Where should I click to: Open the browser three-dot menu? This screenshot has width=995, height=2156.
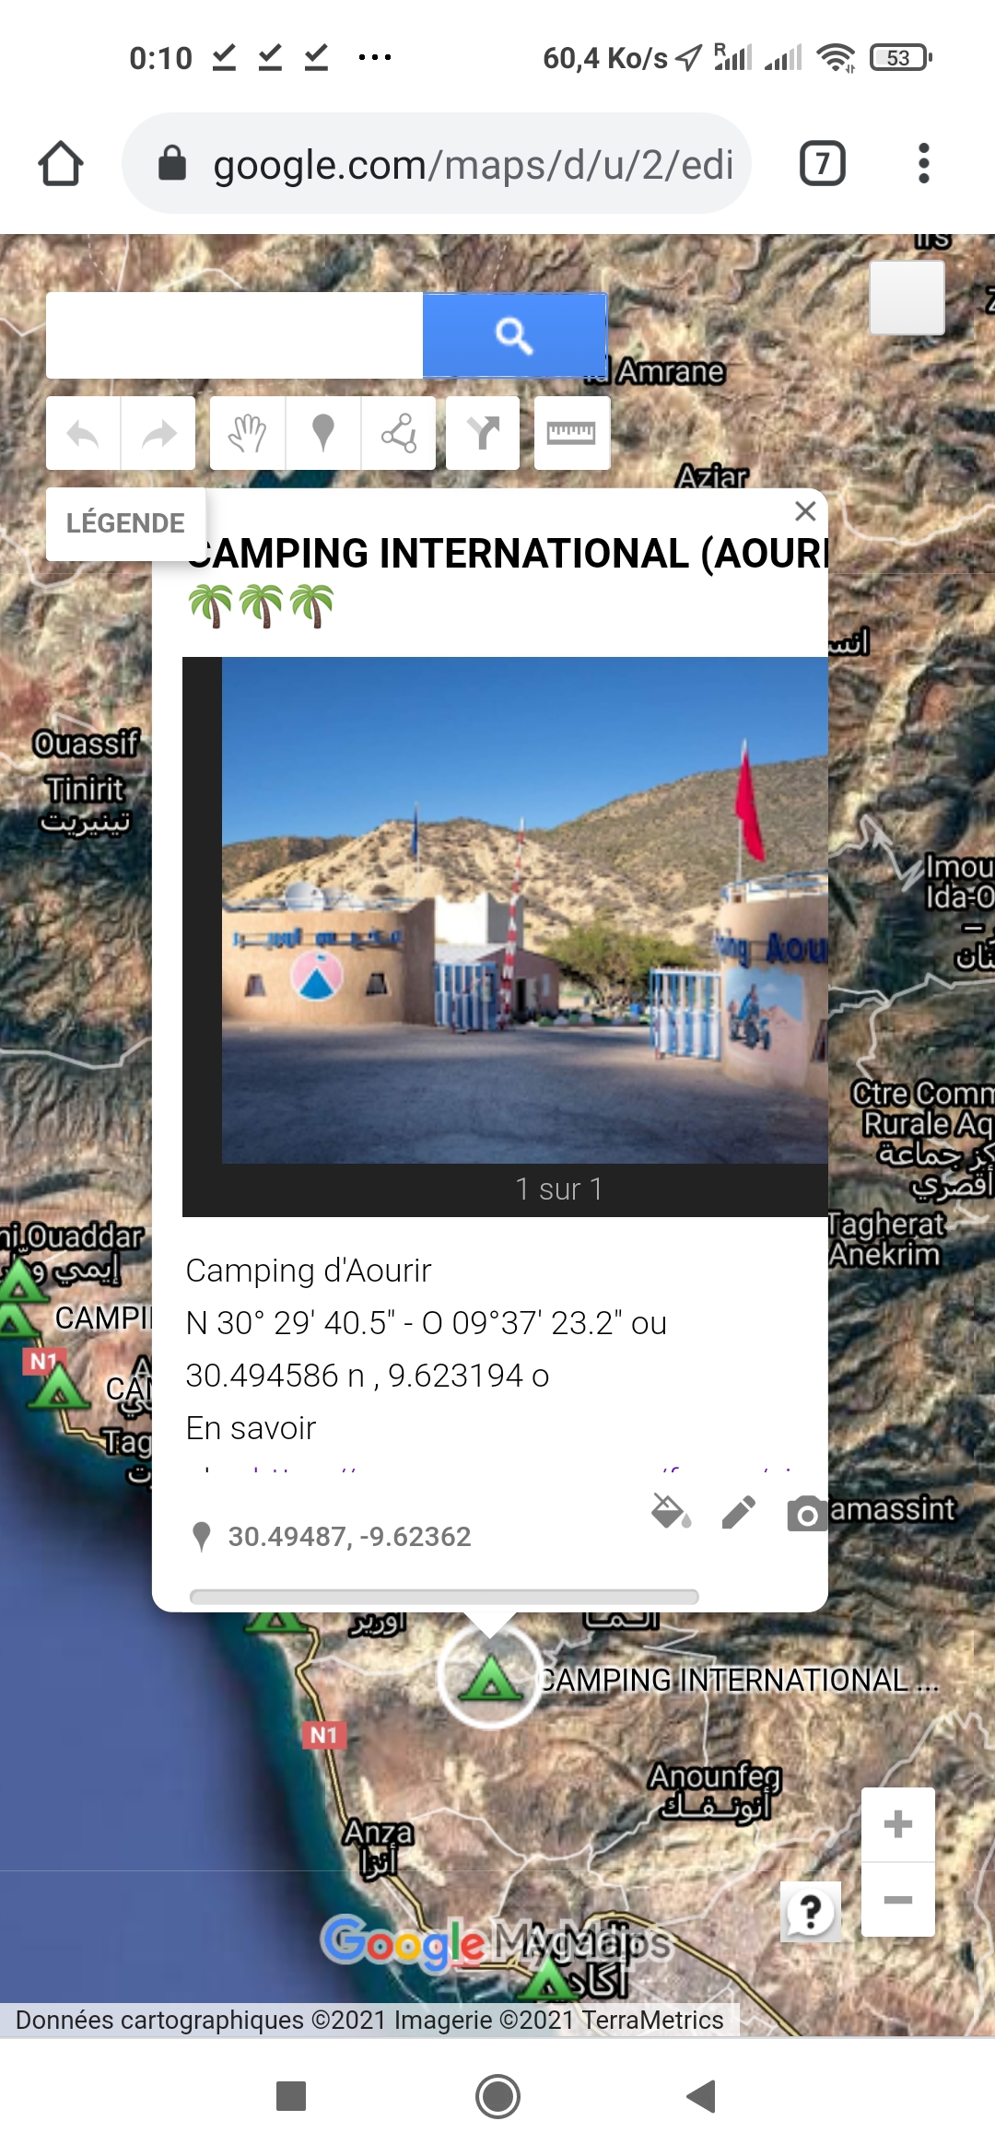[x=924, y=163]
